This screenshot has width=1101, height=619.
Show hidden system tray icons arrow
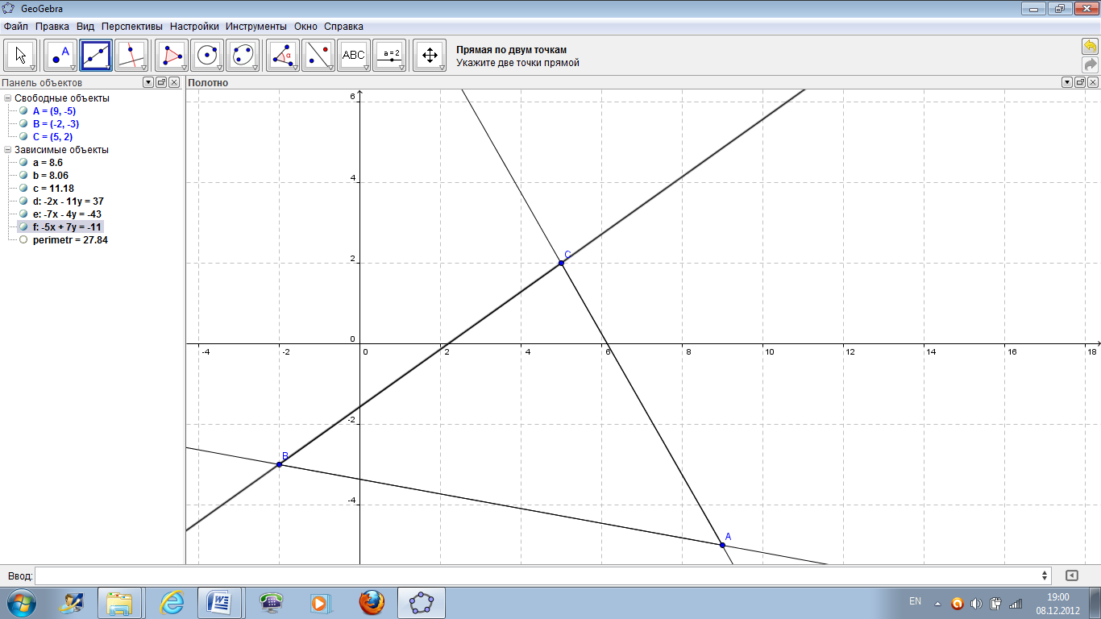click(937, 603)
